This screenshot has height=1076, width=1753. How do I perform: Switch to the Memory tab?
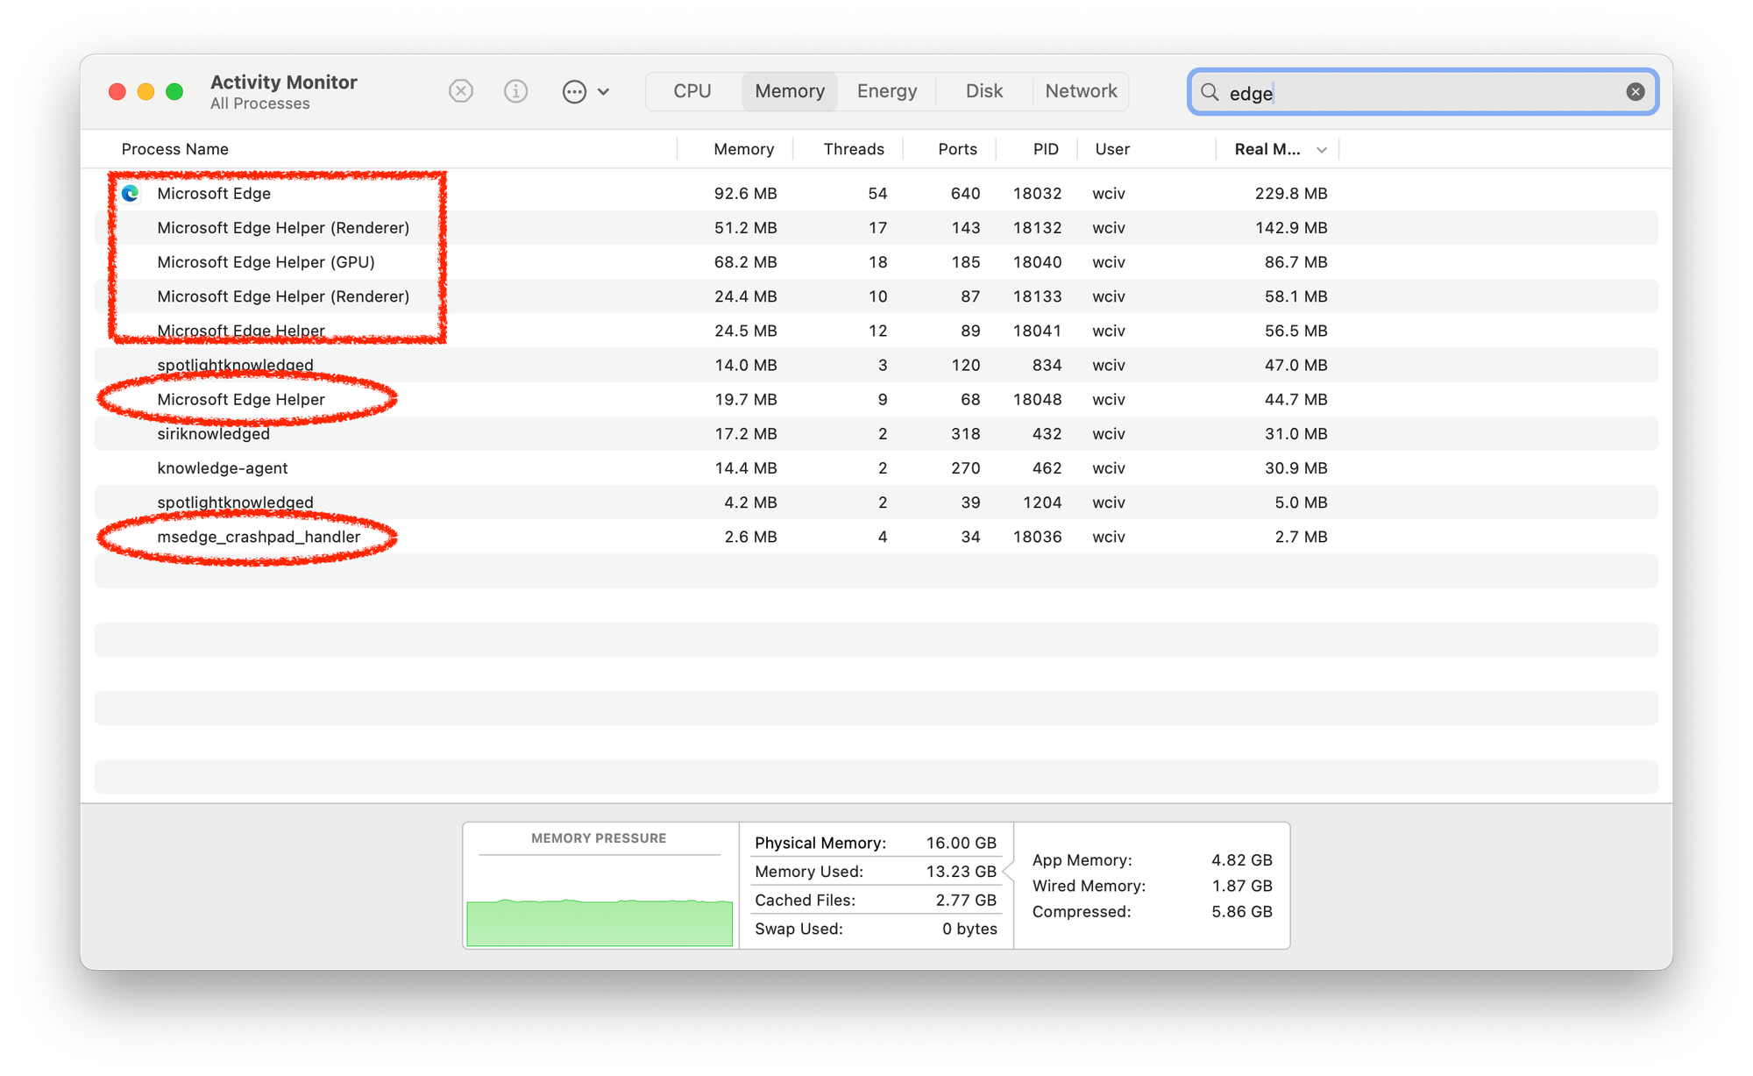(790, 91)
